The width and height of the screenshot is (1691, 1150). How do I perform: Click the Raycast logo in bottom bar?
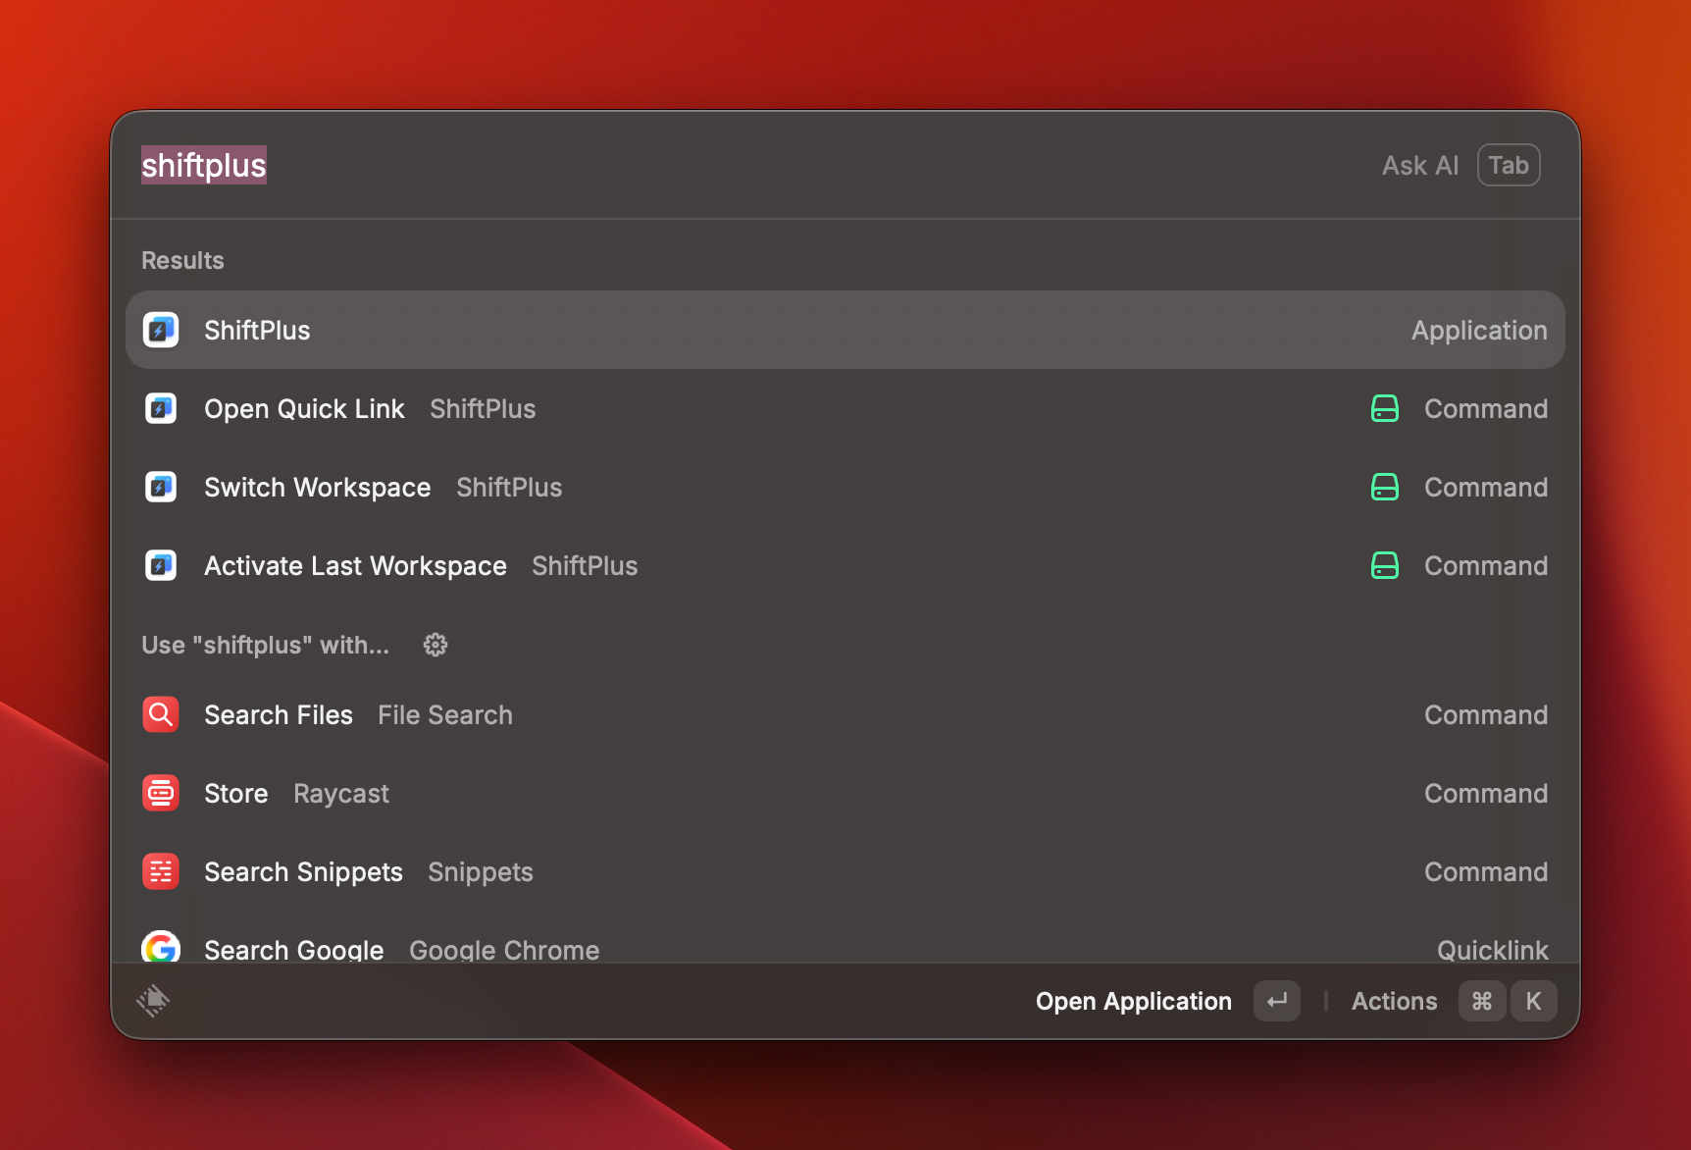[153, 1001]
